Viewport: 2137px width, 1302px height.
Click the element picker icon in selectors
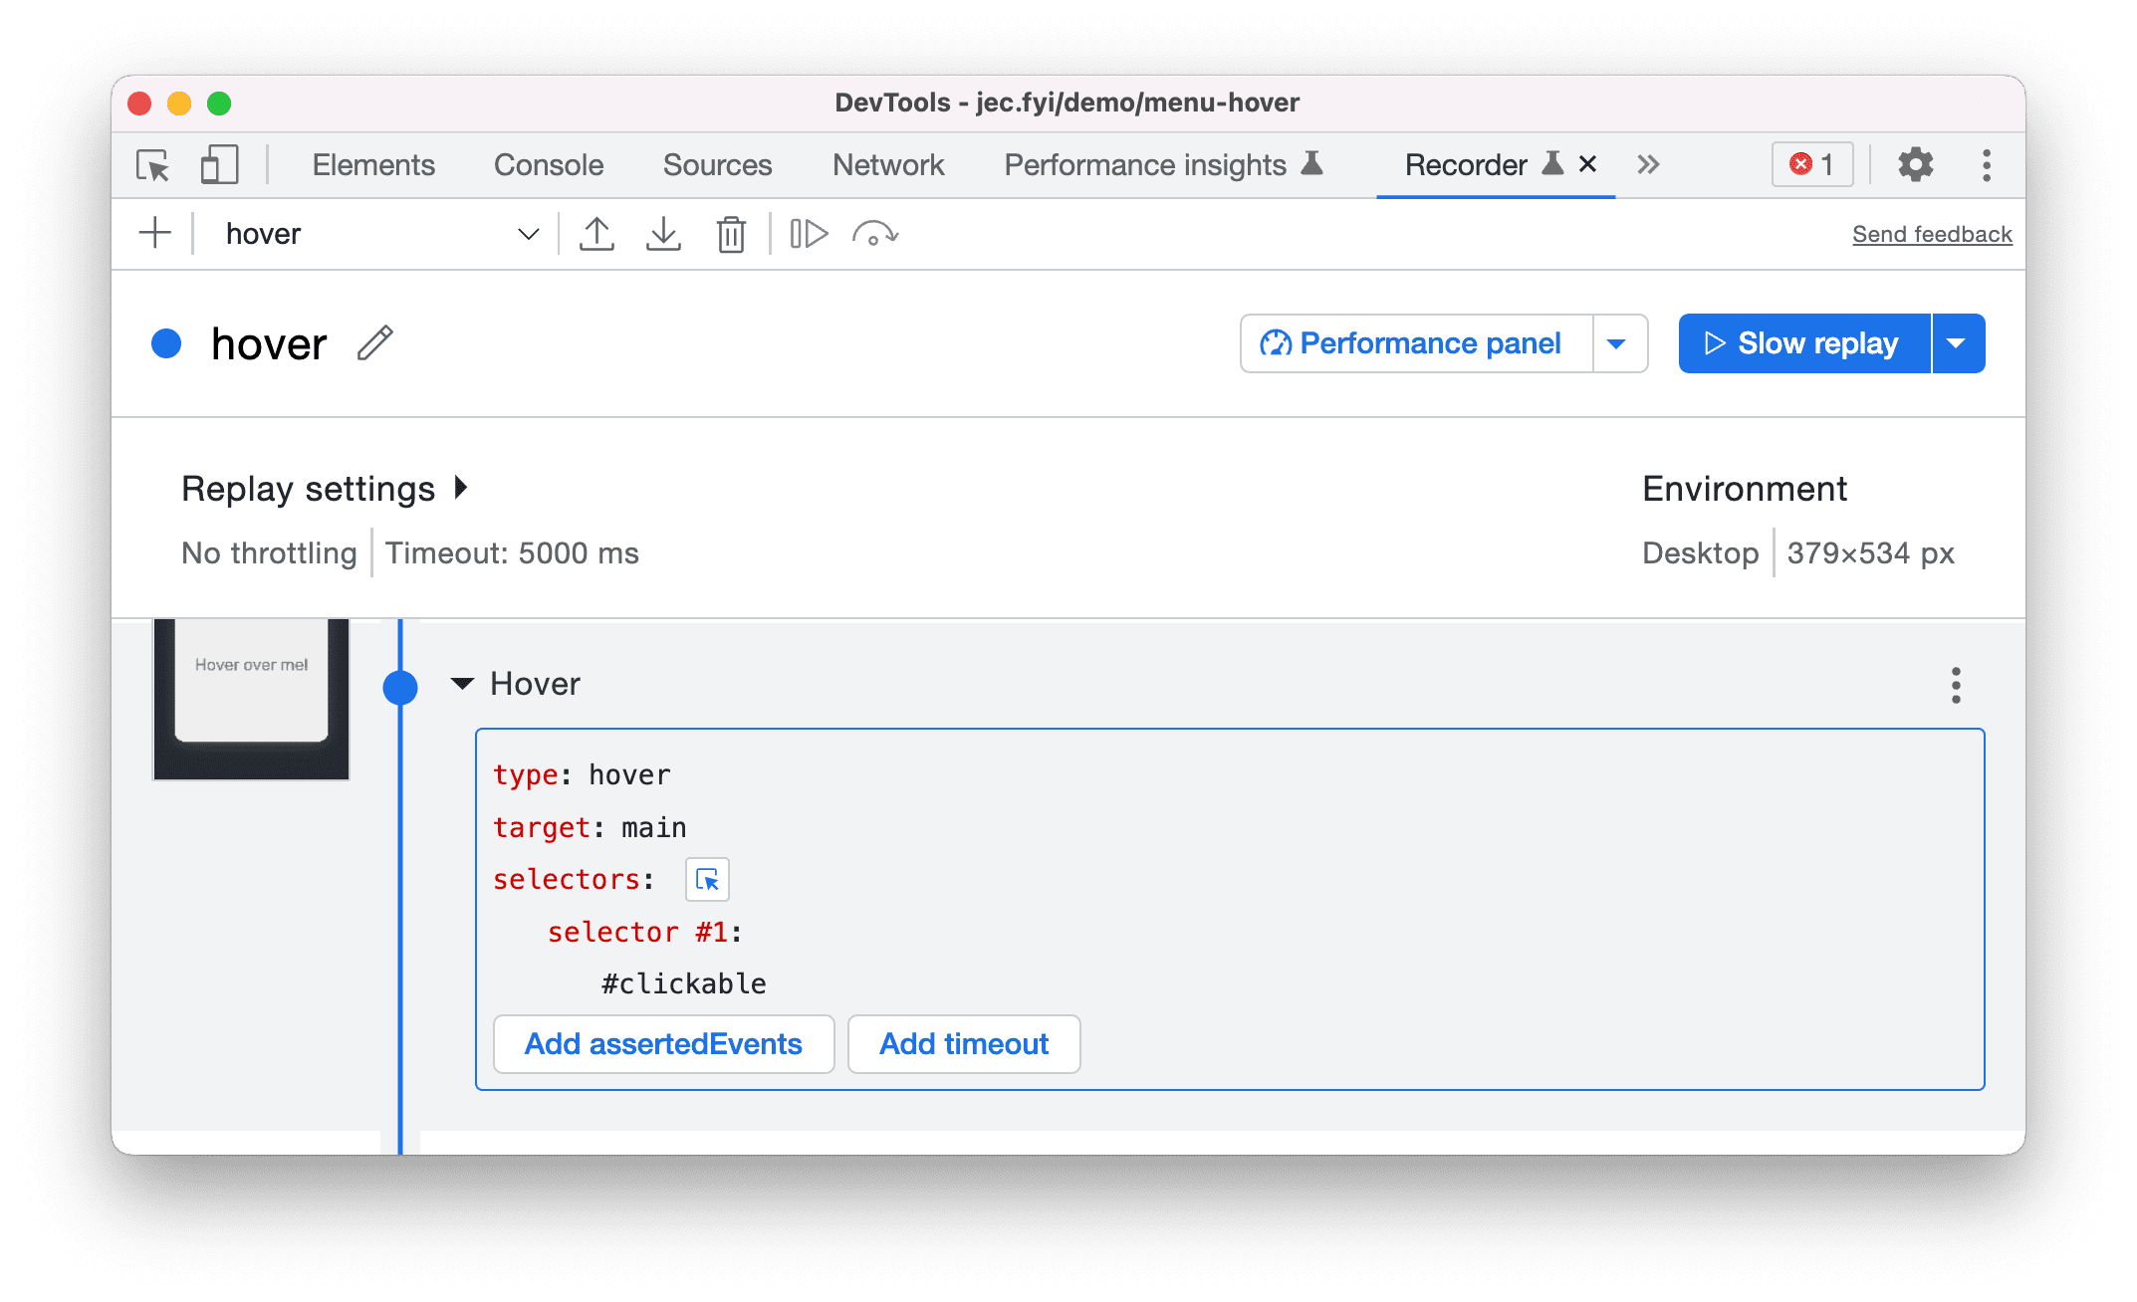[x=707, y=878]
